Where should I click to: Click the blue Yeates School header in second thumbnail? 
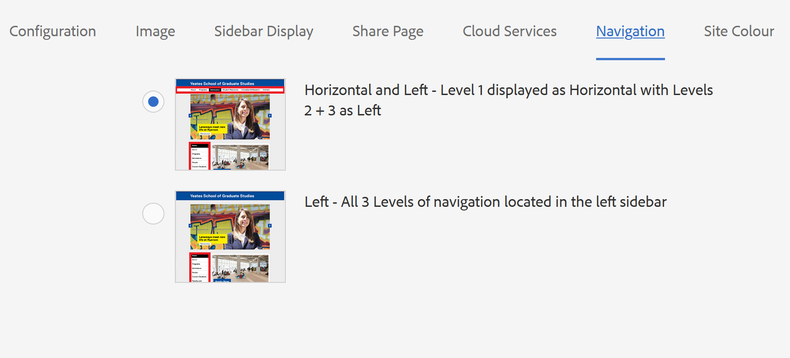pos(230,196)
